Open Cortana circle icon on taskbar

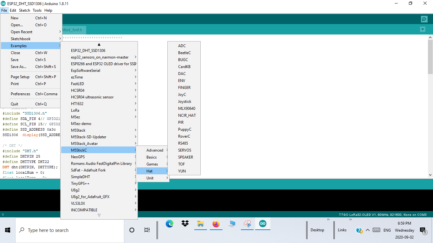click(x=132, y=230)
